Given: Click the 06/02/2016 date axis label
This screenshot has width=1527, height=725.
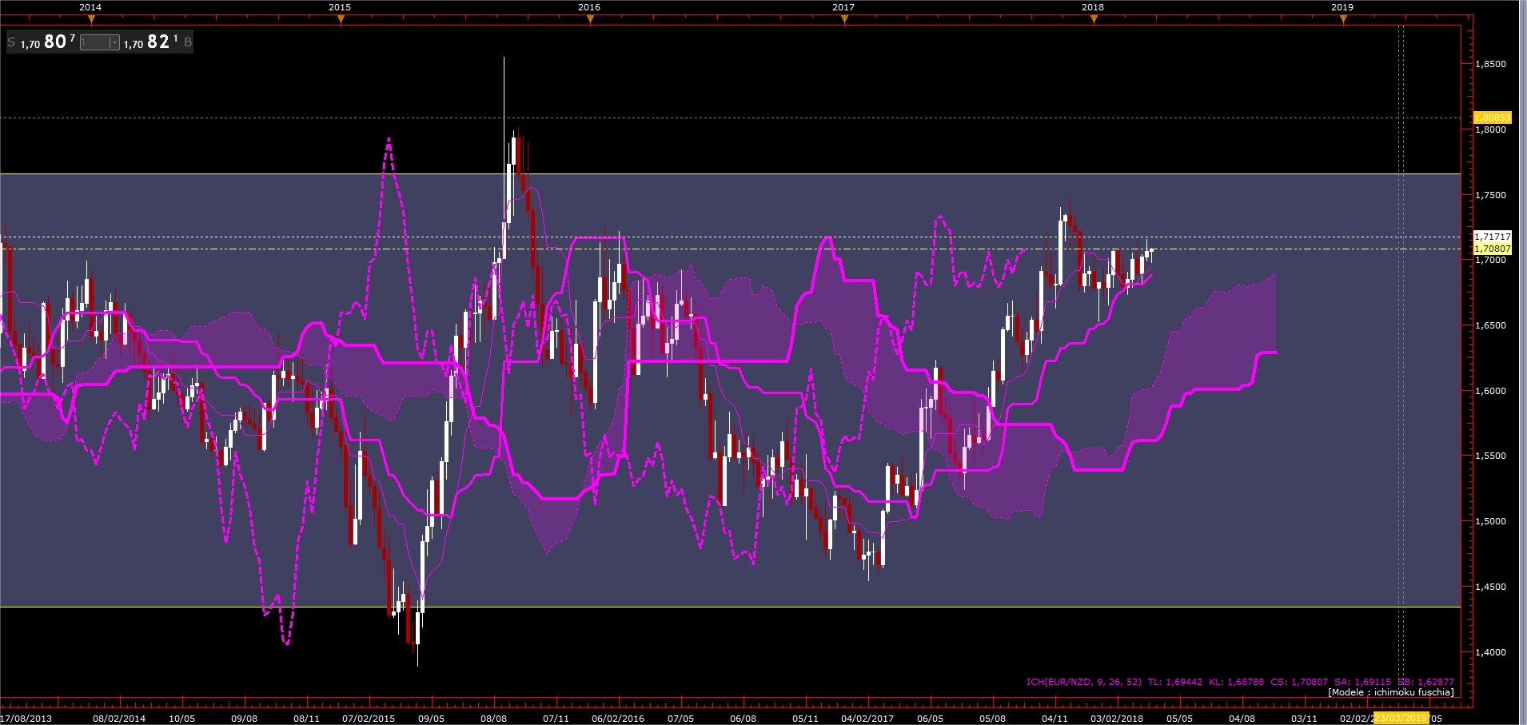Looking at the screenshot, I should tap(618, 719).
